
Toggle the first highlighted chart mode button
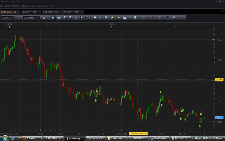pos(53,18)
